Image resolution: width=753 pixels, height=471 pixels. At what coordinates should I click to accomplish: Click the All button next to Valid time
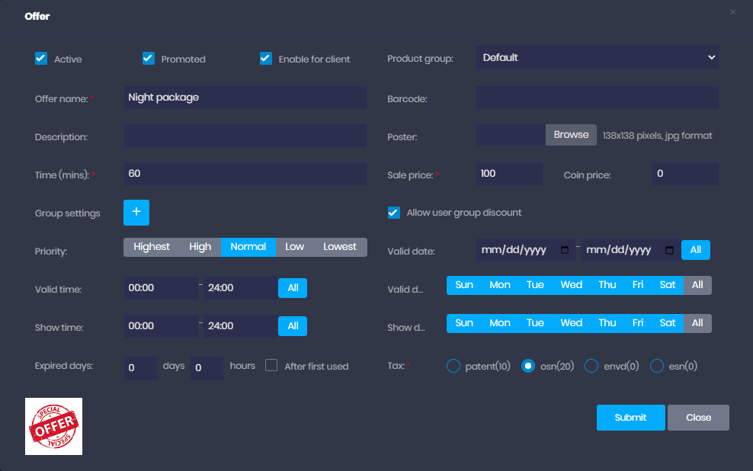point(293,288)
